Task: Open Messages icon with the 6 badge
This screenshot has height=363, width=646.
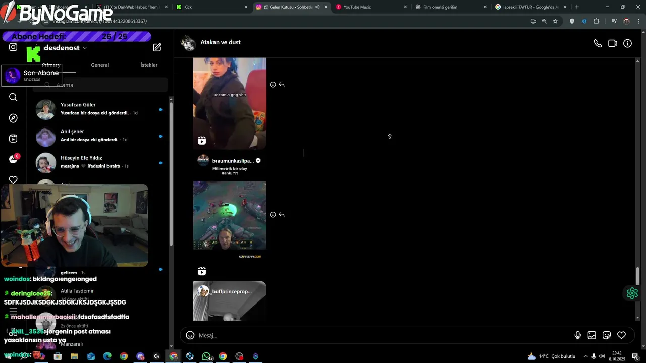Action: 14,159
